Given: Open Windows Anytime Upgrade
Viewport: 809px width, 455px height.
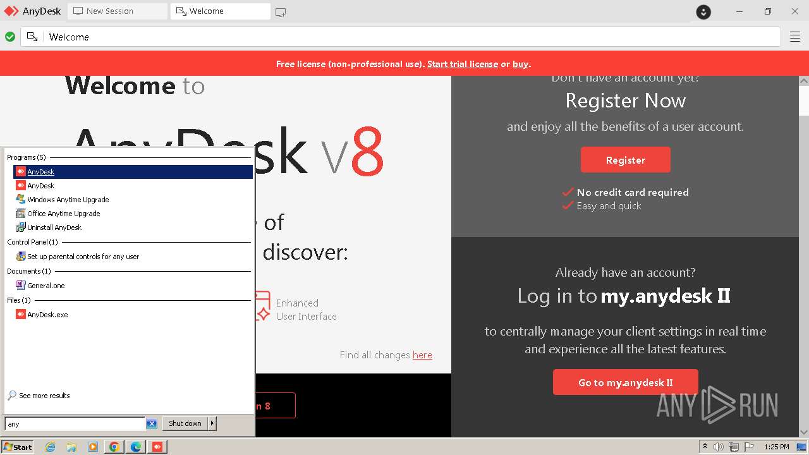Looking at the screenshot, I should click(x=133, y=200).
